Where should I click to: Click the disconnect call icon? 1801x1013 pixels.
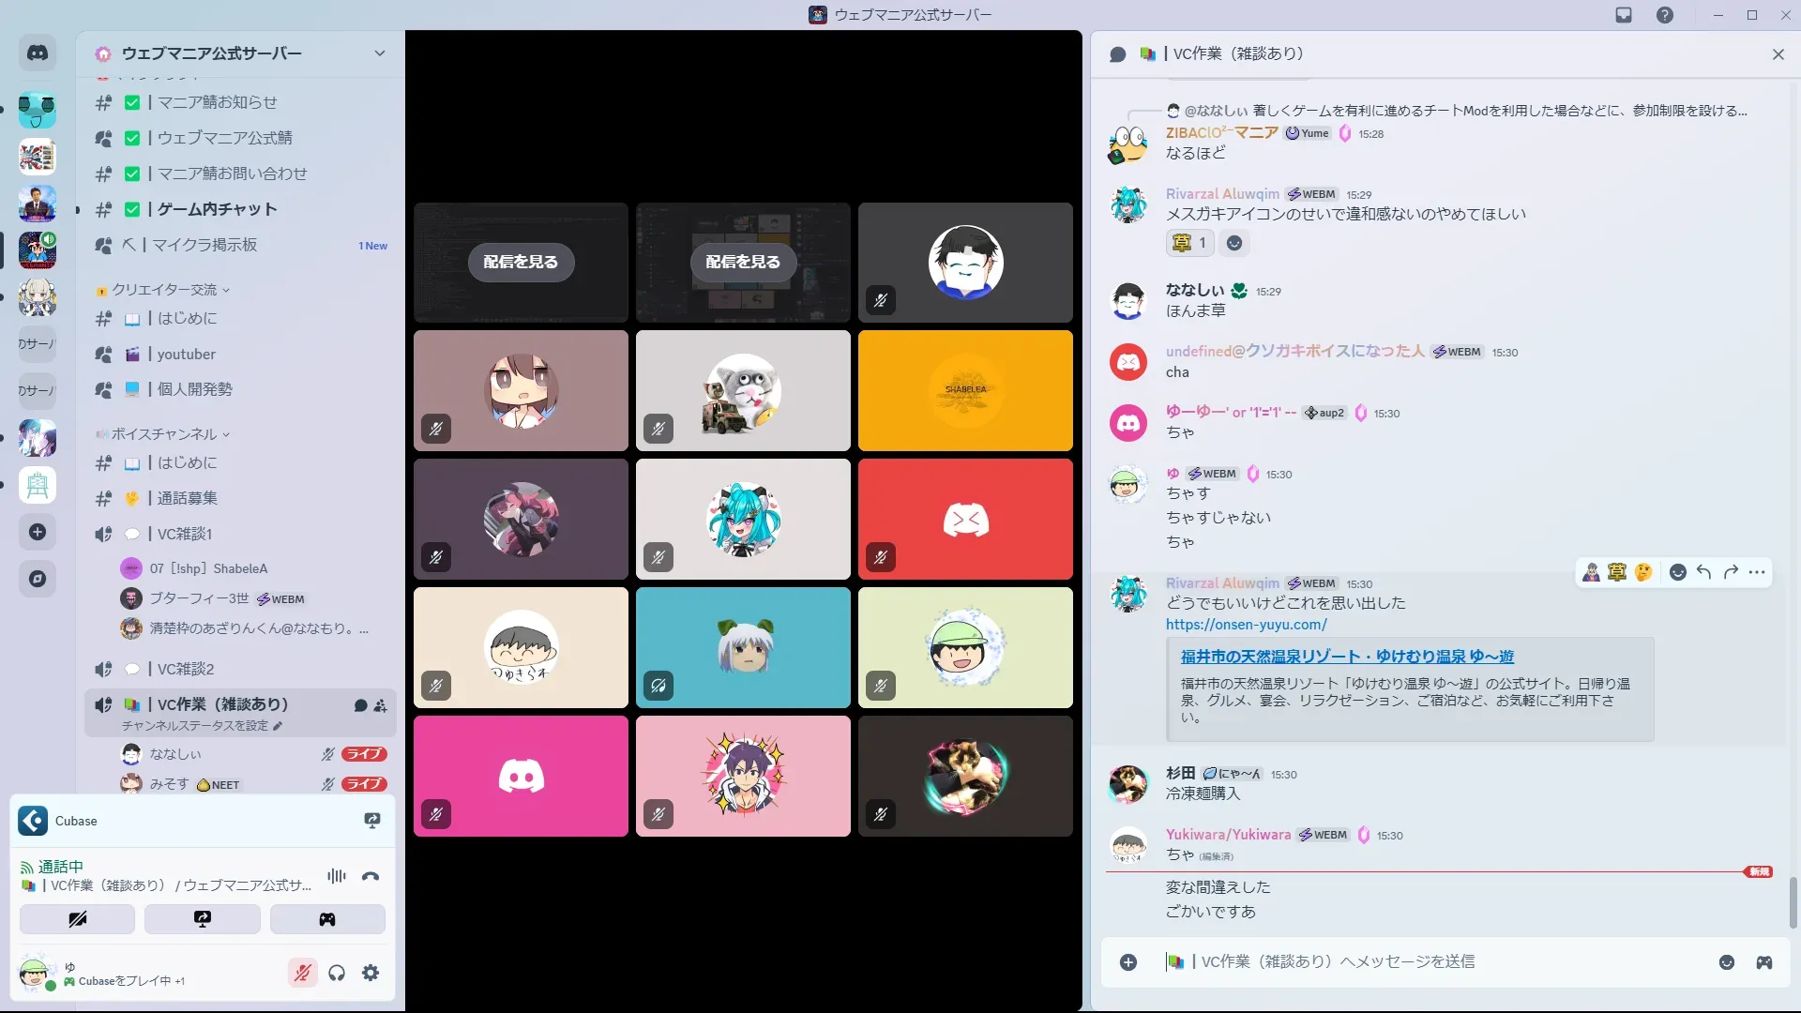371,877
